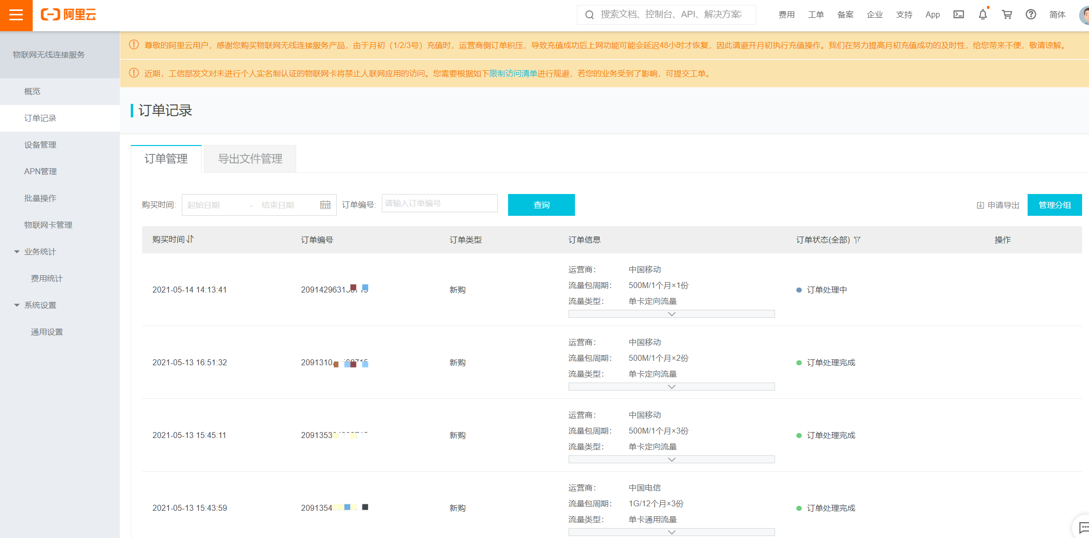The image size is (1089, 538).
Task: Click 500M/1个月×2份 package text
Action: (x=659, y=358)
